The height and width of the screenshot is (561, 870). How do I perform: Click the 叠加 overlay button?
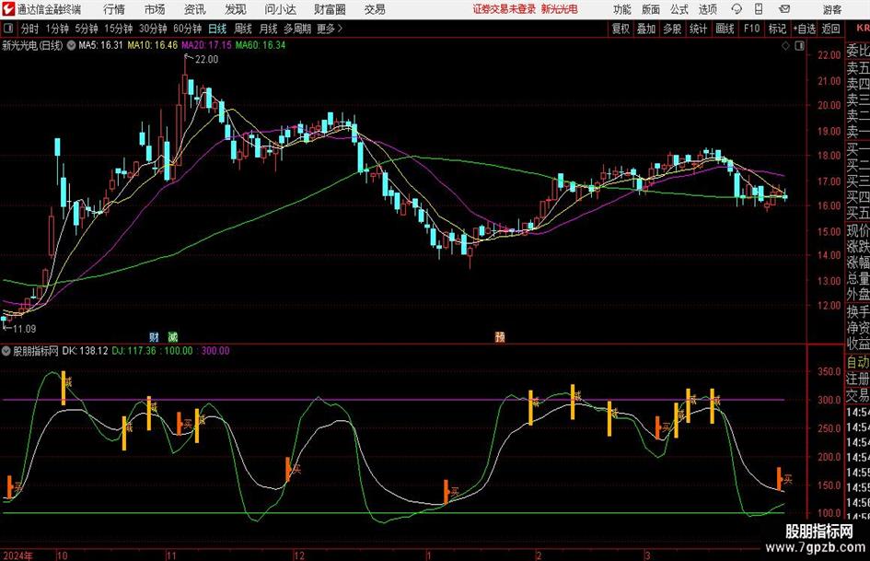(646, 29)
